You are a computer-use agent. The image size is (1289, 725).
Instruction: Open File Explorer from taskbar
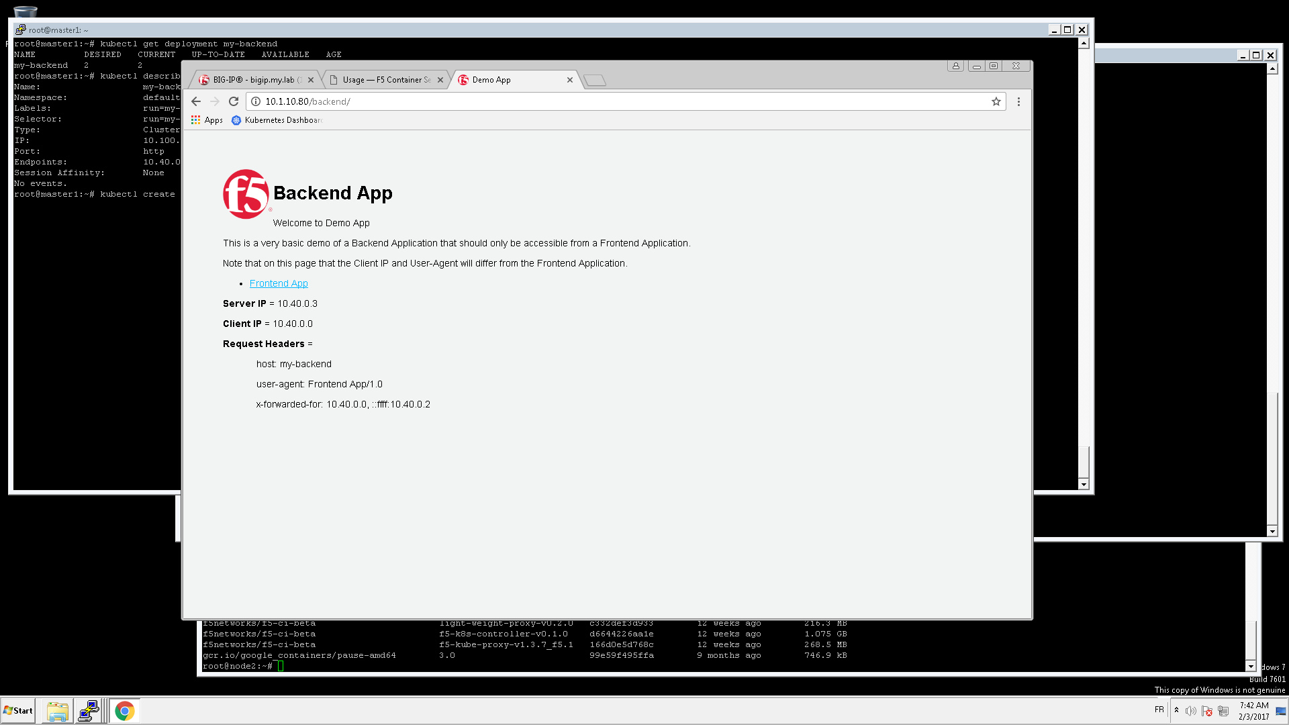pos(58,711)
